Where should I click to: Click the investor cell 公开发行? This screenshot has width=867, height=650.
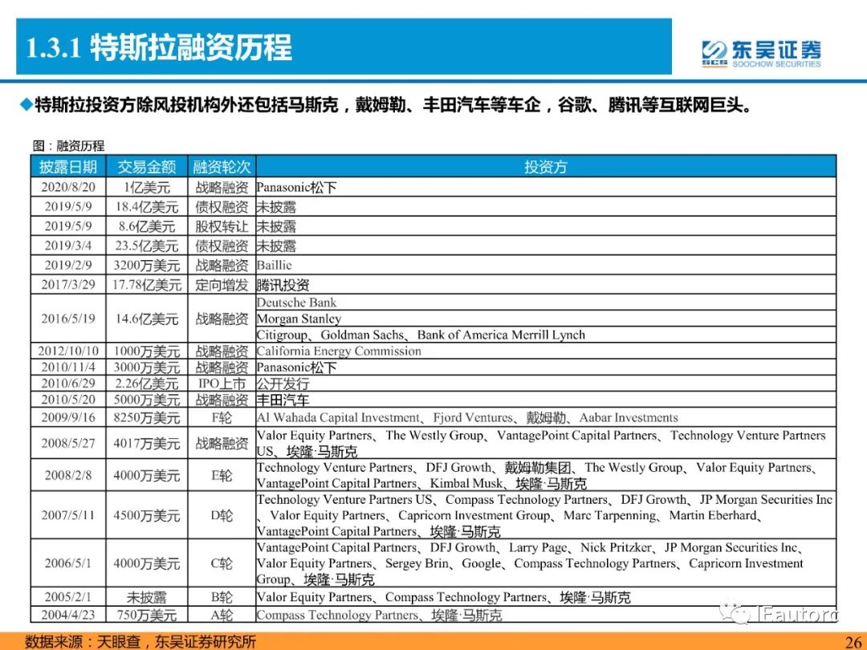[x=546, y=383]
